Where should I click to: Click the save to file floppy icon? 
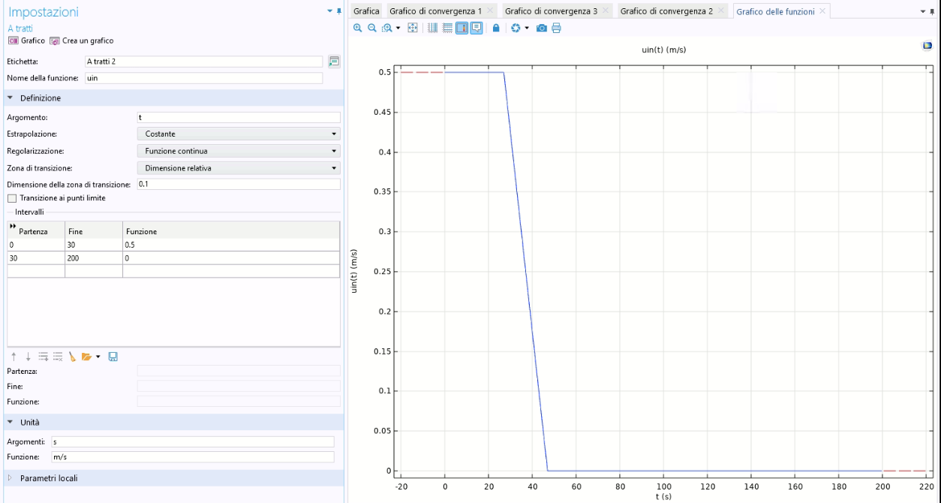113,357
